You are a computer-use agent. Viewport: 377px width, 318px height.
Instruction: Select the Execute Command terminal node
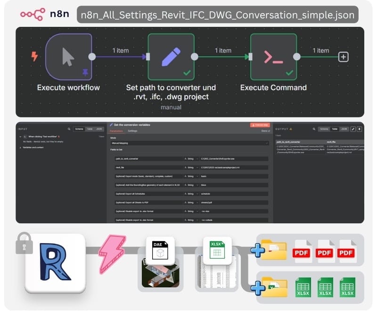(x=273, y=57)
